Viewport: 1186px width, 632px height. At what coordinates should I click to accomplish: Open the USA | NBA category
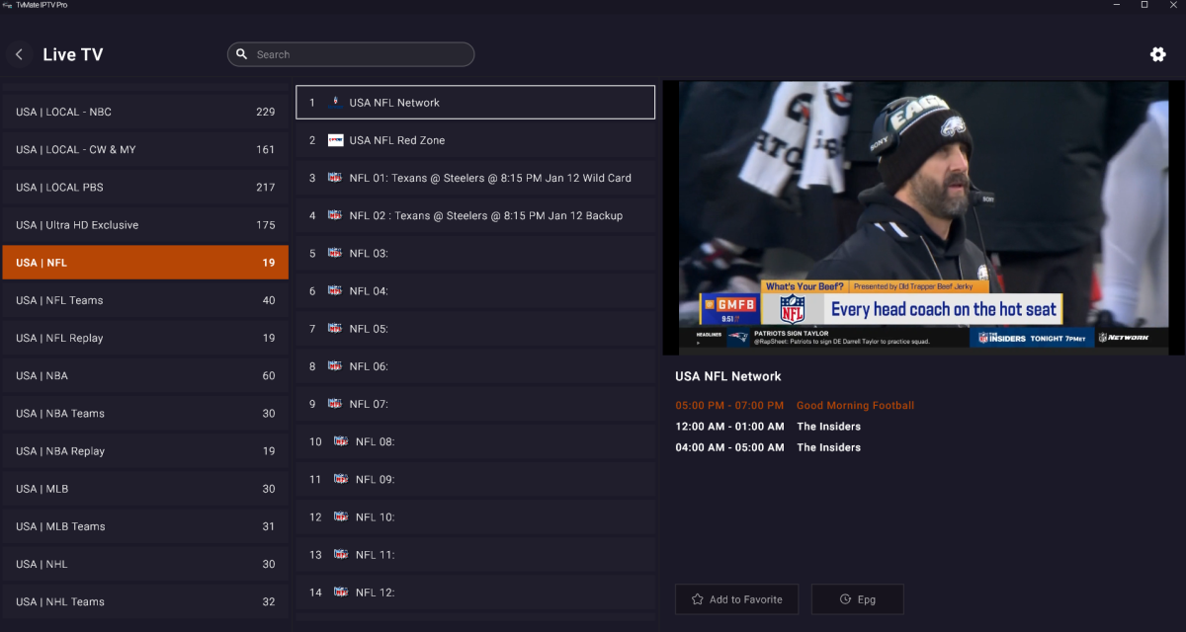(145, 375)
